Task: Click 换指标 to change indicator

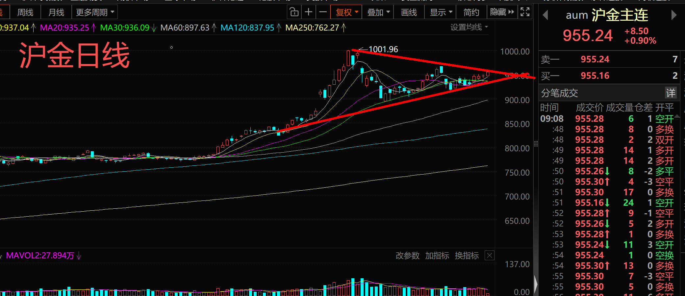Action: 467,256
